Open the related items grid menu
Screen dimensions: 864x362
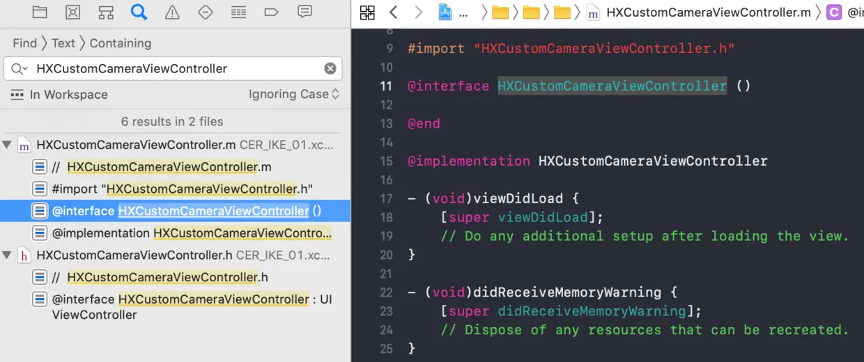click(x=367, y=12)
